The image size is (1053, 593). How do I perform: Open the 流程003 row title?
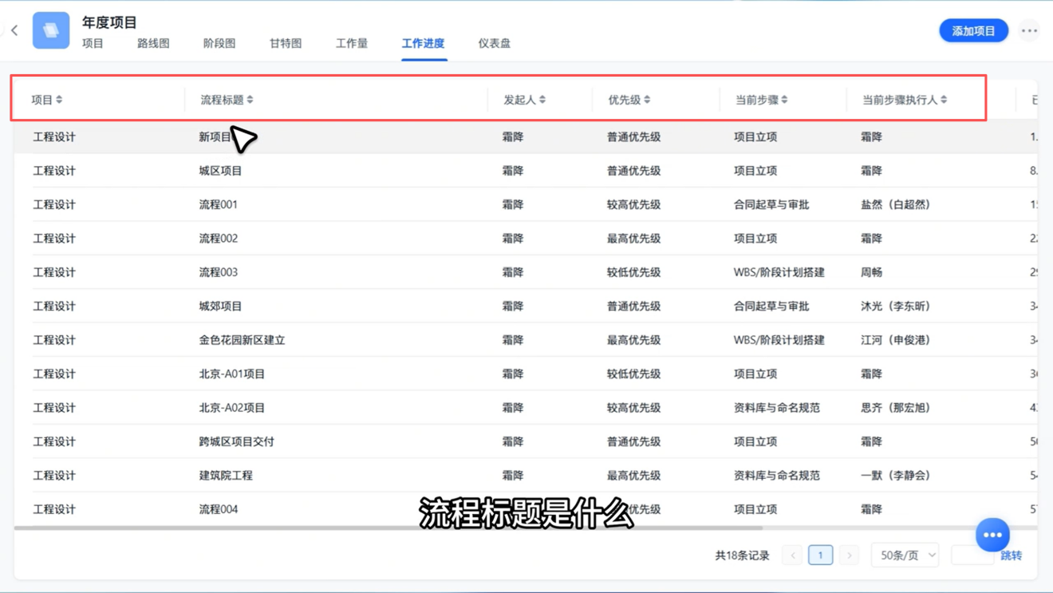pyautogui.click(x=218, y=272)
